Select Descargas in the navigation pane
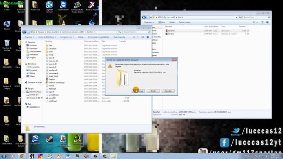Image resolution: width=283 pixels, height=159 pixels. [32, 48]
